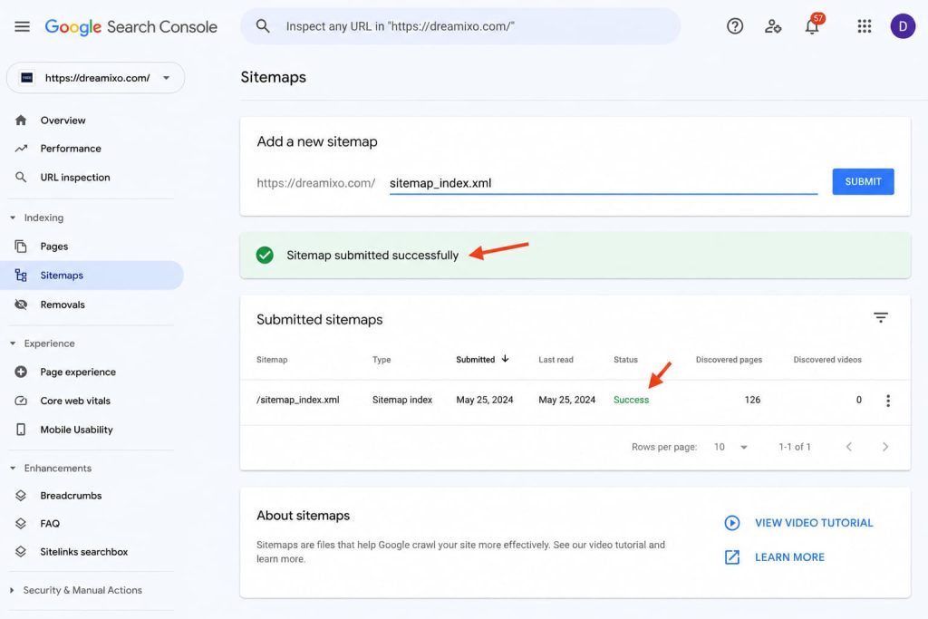
Task: Click the play icon beside View Video Tutorial
Action: point(732,523)
